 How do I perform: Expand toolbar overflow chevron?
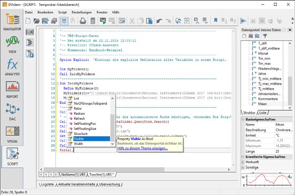pos(292,21)
